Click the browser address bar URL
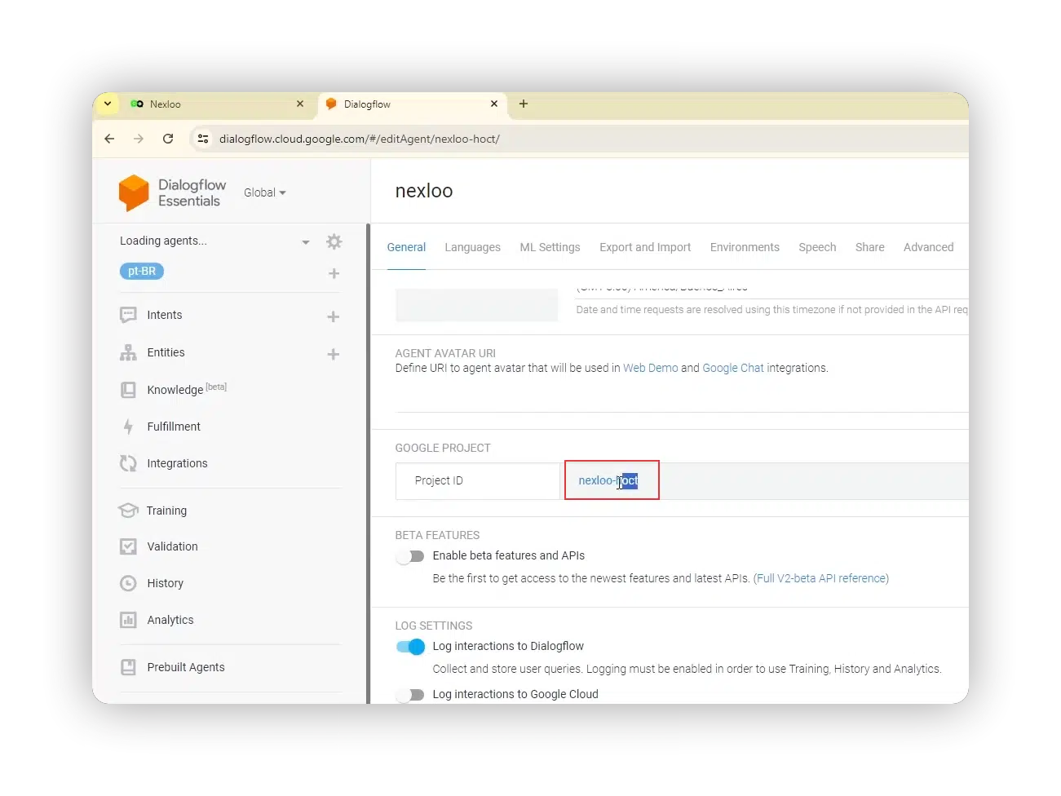This screenshot has width=1061, height=796. [360, 139]
